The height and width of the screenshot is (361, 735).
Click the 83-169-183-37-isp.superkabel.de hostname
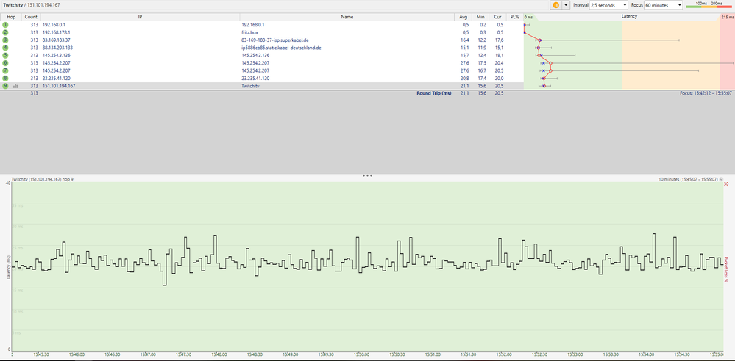click(274, 40)
